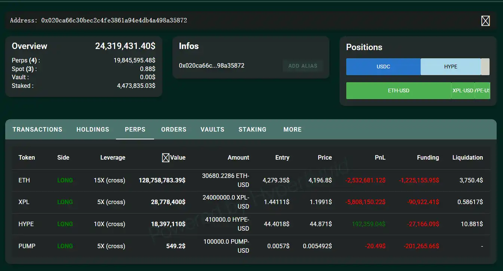Click the full wallet address text
Viewport: 503px width, 271px height.
(x=114, y=21)
